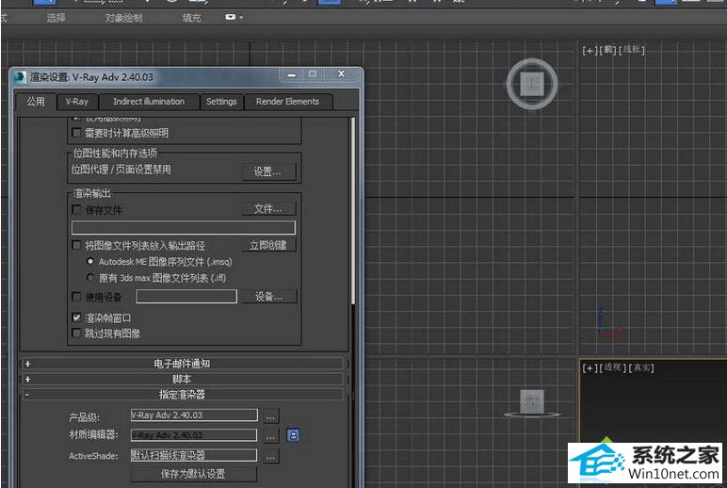Click the ActiveShade renderer name field

(194, 455)
